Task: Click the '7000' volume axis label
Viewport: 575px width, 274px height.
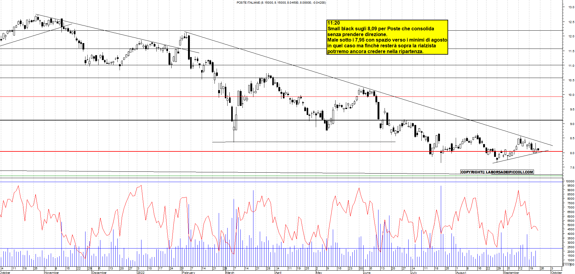Action: 571,208
